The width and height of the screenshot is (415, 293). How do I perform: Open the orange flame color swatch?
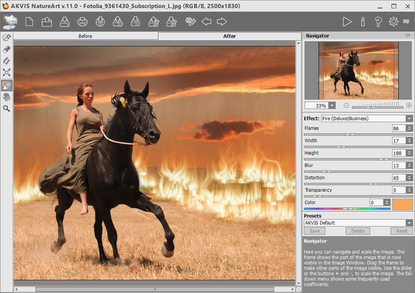(x=403, y=204)
